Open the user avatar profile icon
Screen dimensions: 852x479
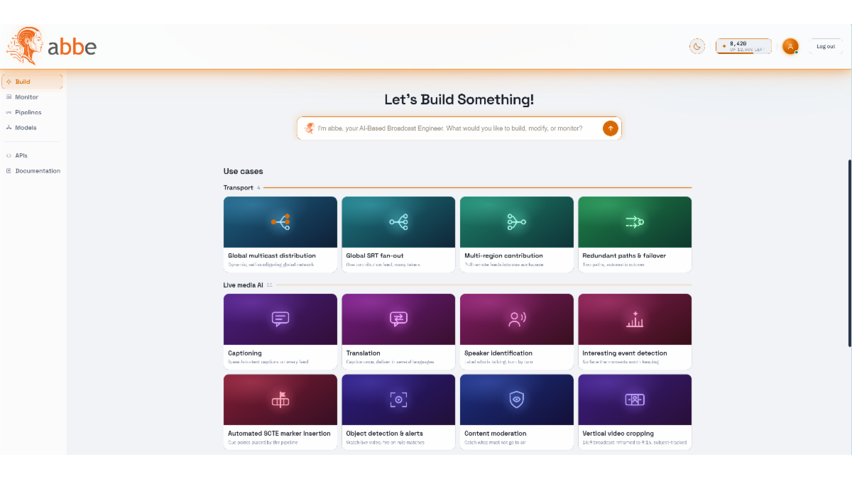[790, 46]
